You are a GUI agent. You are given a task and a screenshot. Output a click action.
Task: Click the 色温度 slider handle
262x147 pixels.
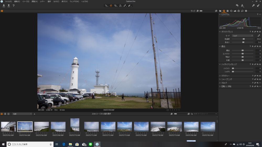pyautogui.click(x=244, y=39)
